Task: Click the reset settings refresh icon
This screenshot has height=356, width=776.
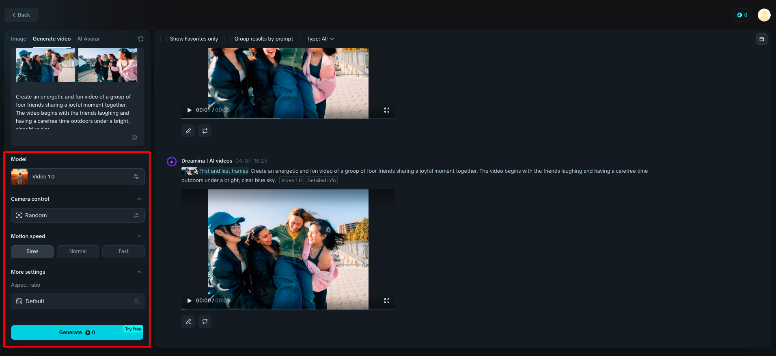Action: 141,39
